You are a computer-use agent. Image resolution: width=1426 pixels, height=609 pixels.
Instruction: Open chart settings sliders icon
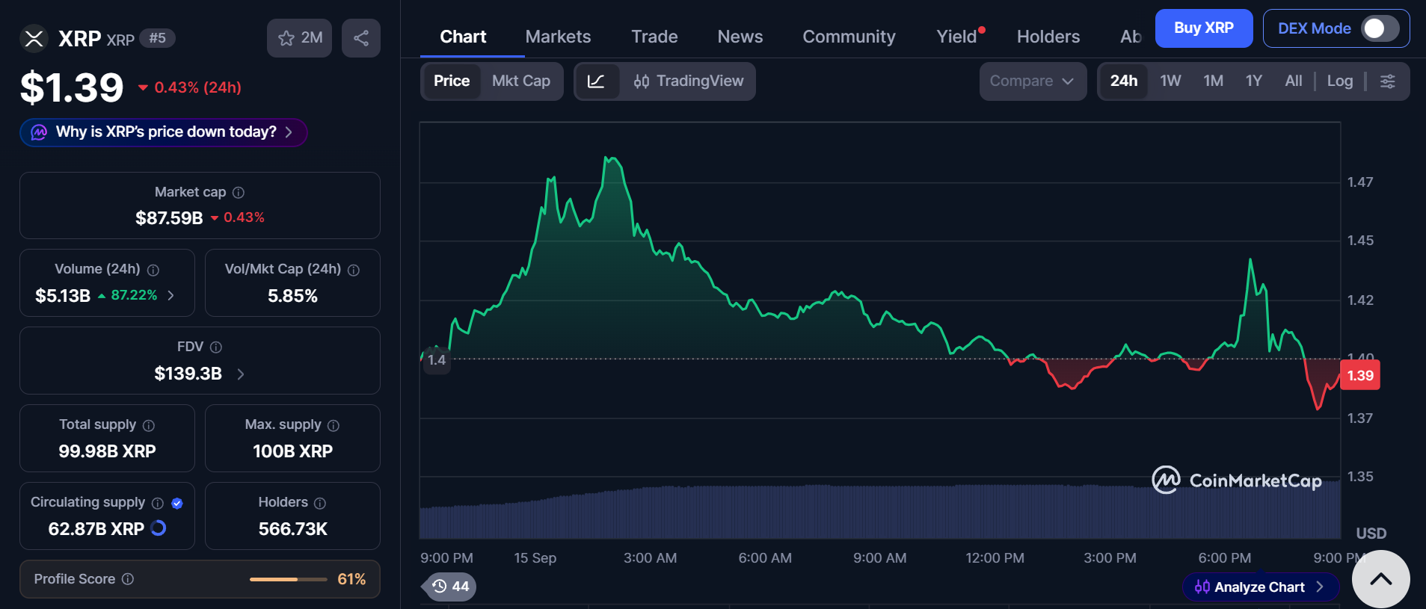[1388, 81]
